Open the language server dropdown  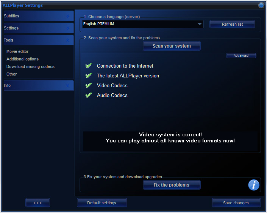click(x=143, y=24)
